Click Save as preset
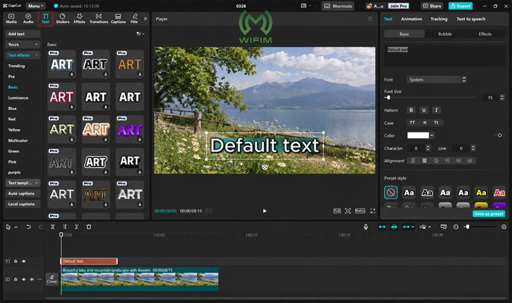 (488, 214)
